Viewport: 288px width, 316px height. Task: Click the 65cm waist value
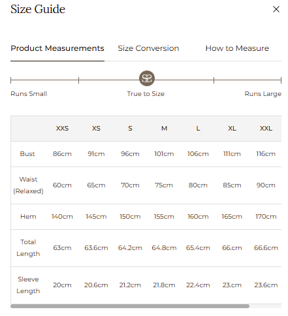coord(96,185)
